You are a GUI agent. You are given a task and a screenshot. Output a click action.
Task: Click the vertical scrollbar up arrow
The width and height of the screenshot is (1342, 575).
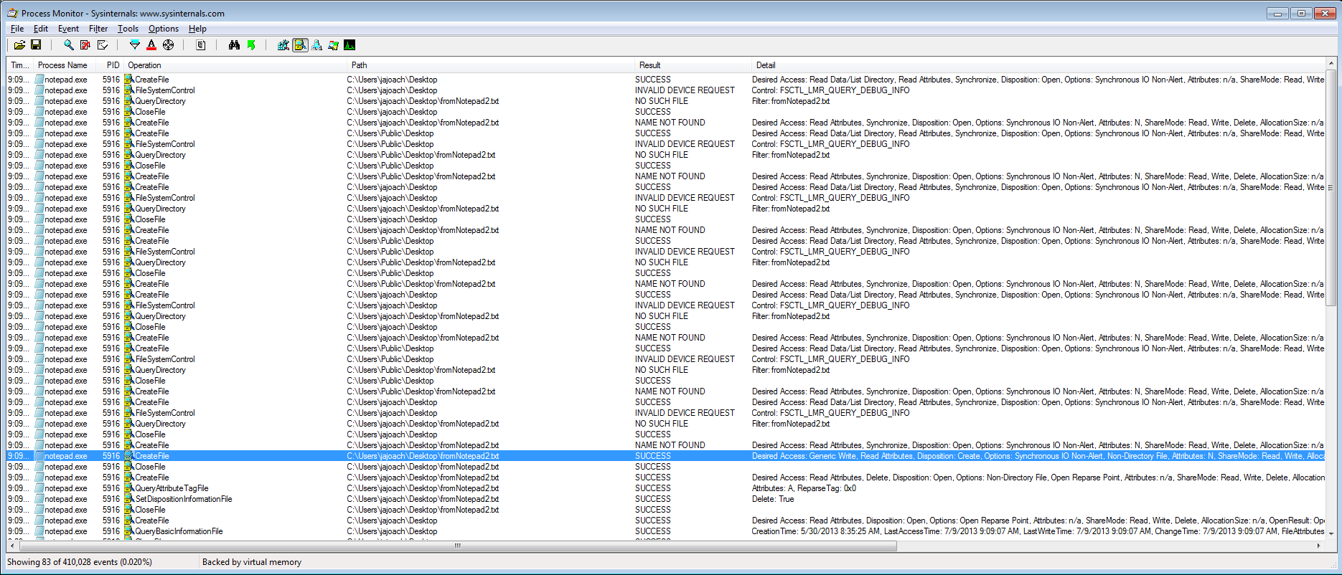pos(1331,65)
